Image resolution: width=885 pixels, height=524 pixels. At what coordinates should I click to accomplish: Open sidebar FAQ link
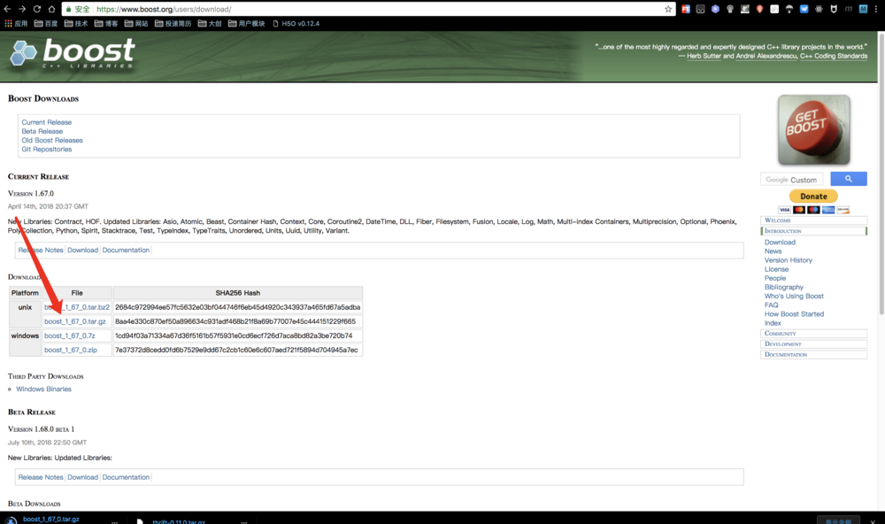(771, 304)
